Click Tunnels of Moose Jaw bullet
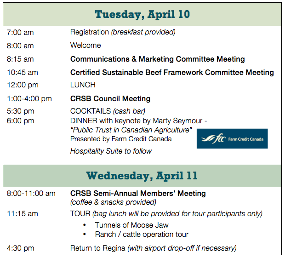The width and height of the screenshot is (285, 258). (x=132, y=225)
